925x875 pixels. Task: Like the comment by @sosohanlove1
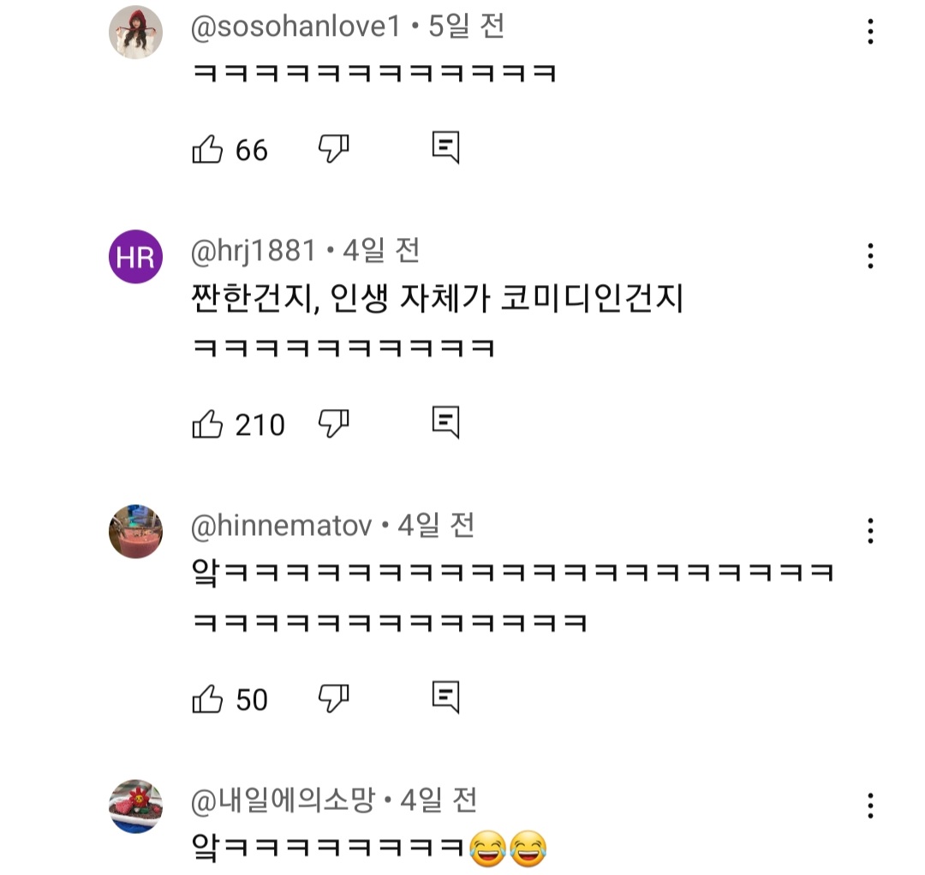pyautogui.click(x=207, y=150)
